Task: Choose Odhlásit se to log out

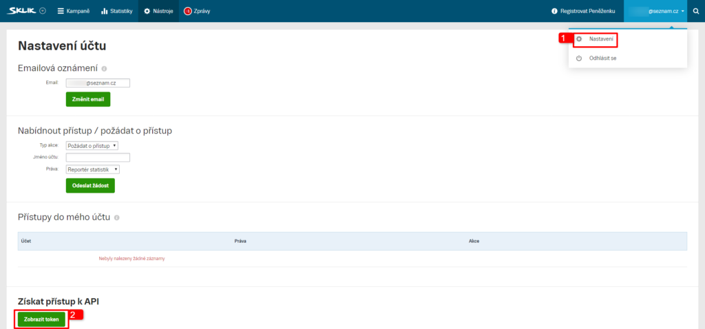Action: pos(602,58)
